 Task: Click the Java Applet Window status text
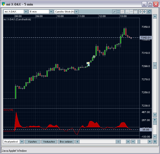[14, 151]
